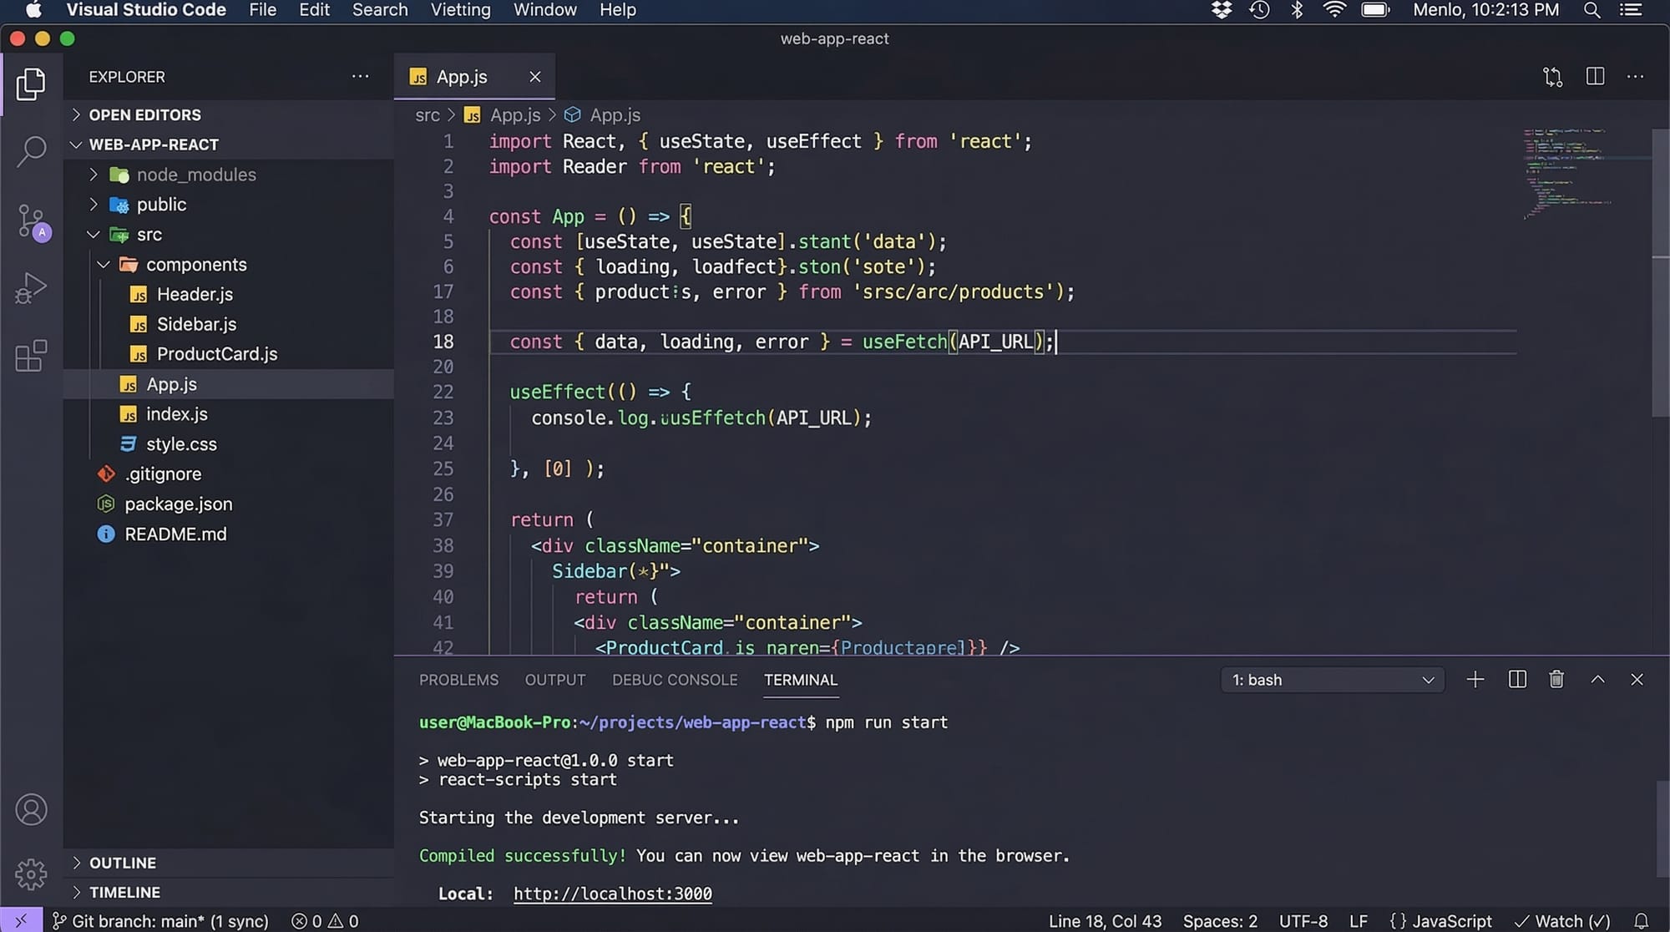Open the Search view in activity bar
The image size is (1670, 932).
point(31,151)
